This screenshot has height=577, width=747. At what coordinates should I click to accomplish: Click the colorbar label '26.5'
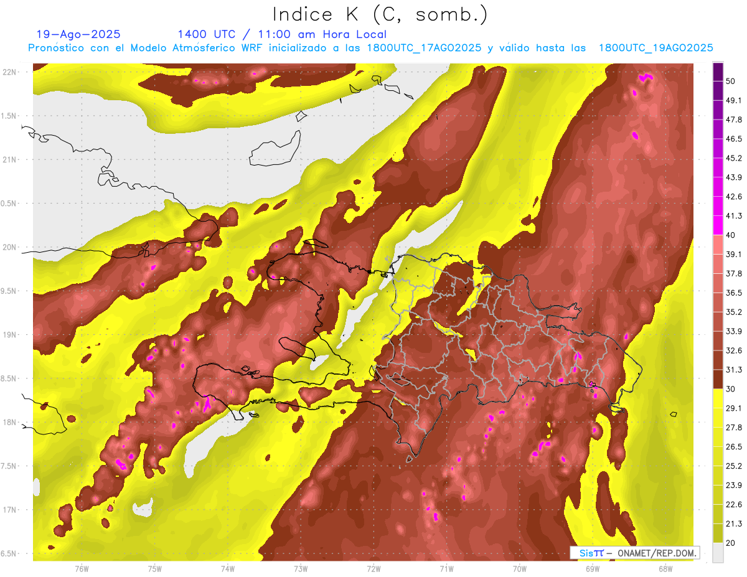[733, 446]
